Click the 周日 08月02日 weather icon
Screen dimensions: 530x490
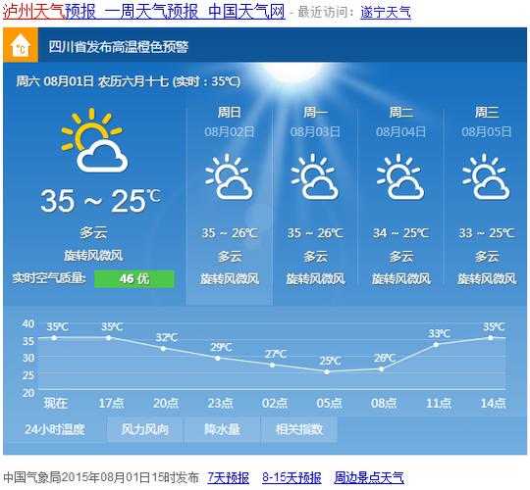pyautogui.click(x=229, y=176)
